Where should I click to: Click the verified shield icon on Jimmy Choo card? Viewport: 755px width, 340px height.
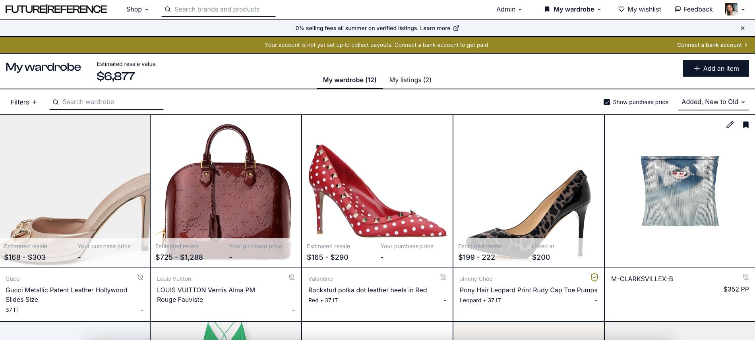point(594,277)
